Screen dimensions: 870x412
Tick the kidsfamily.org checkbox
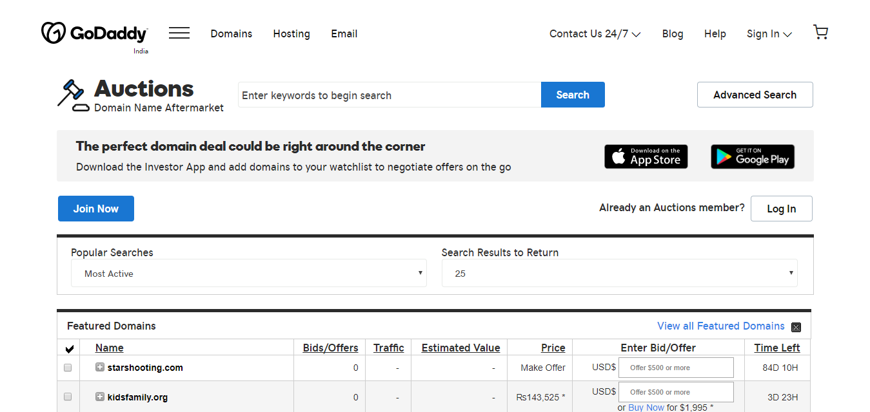68,397
